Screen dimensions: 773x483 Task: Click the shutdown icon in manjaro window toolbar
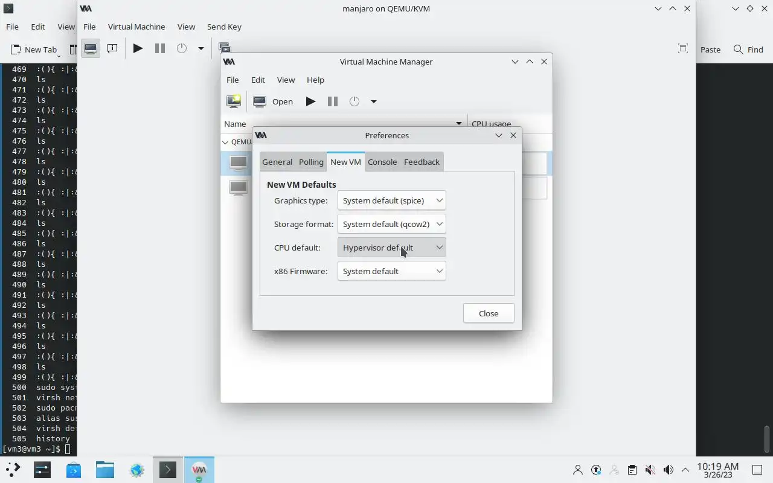tap(182, 48)
